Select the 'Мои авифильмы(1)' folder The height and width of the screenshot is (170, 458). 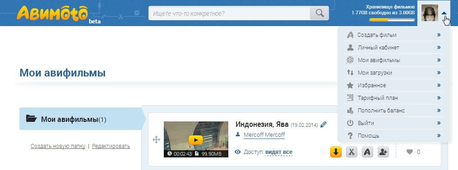tap(83, 119)
